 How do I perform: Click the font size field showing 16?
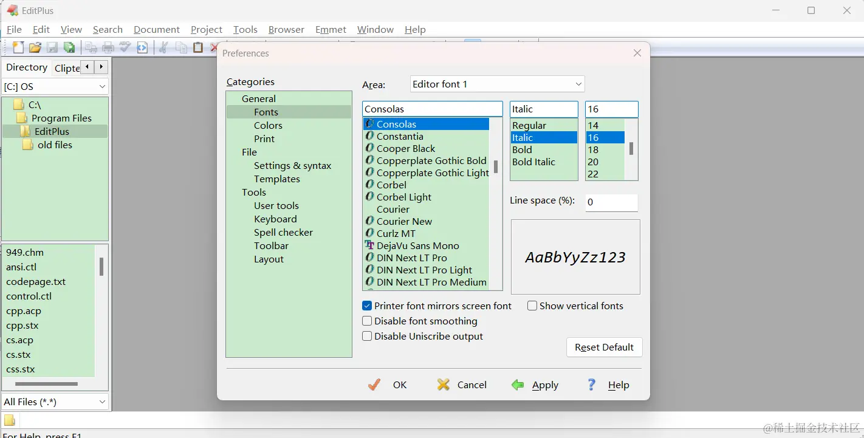[x=612, y=109]
